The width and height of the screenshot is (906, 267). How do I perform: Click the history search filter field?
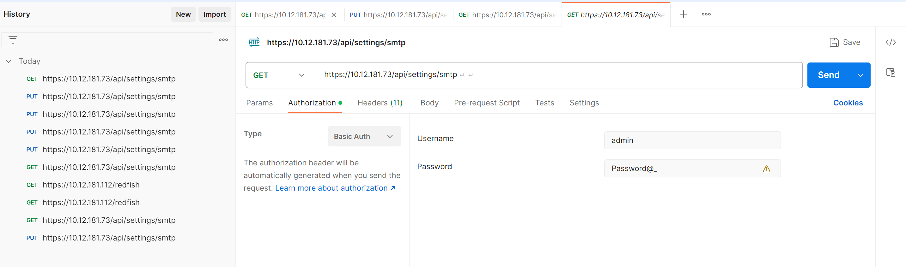point(107,40)
